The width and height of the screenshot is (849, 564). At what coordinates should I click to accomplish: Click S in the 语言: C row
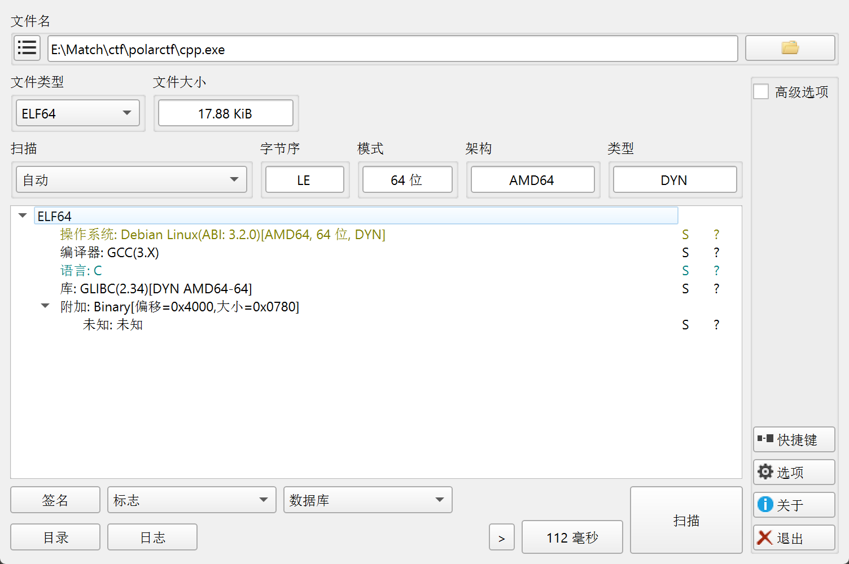[x=685, y=270]
